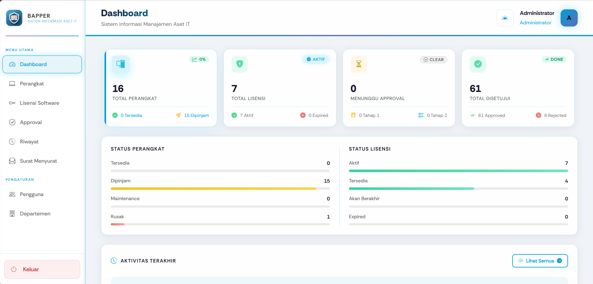Image resolution: width=593 pixels, height=284 pixels.
Task: Click the red x icon beside 6 Rejected
Action: point(538,115)
